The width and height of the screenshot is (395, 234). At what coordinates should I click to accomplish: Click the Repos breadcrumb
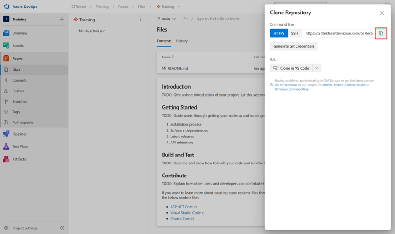coord(123,6)
